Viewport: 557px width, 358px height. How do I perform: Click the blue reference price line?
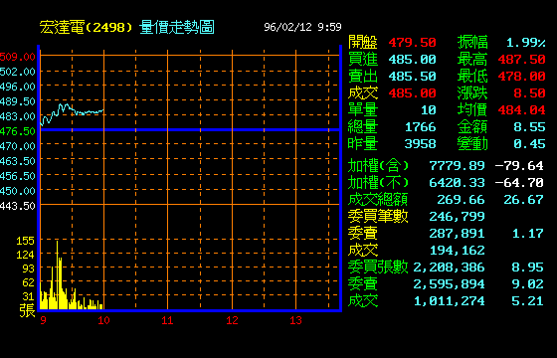(x=190, y=129)
